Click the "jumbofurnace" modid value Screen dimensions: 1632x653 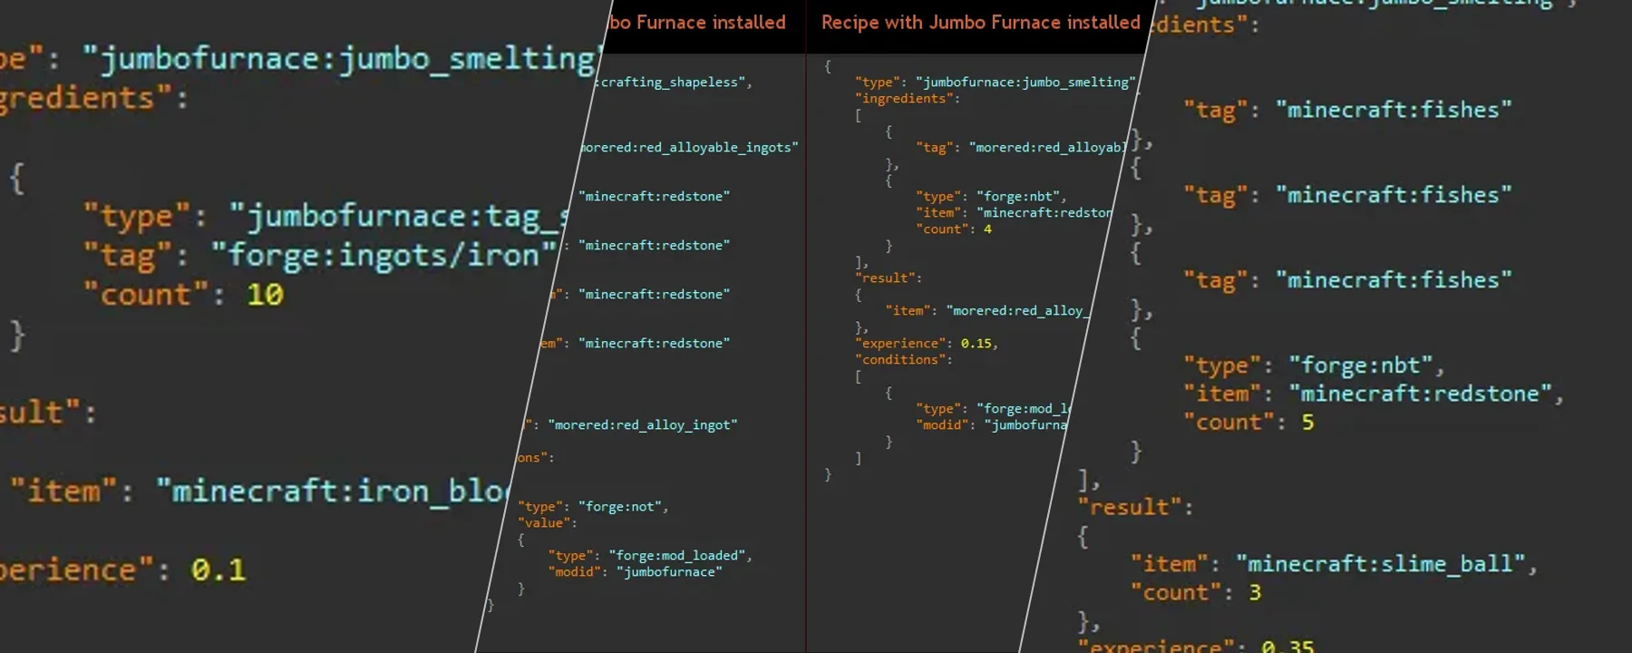click(669, 571)
